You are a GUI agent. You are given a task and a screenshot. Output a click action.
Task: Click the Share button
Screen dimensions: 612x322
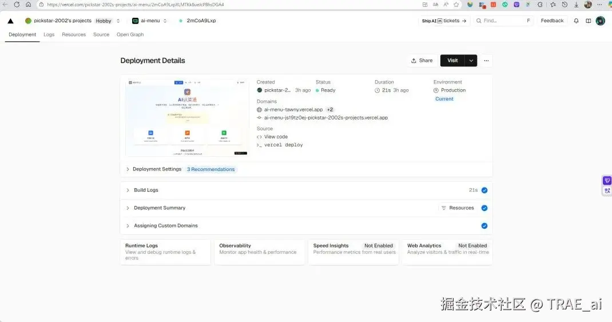pyautogui.click(x=422, y=61)
